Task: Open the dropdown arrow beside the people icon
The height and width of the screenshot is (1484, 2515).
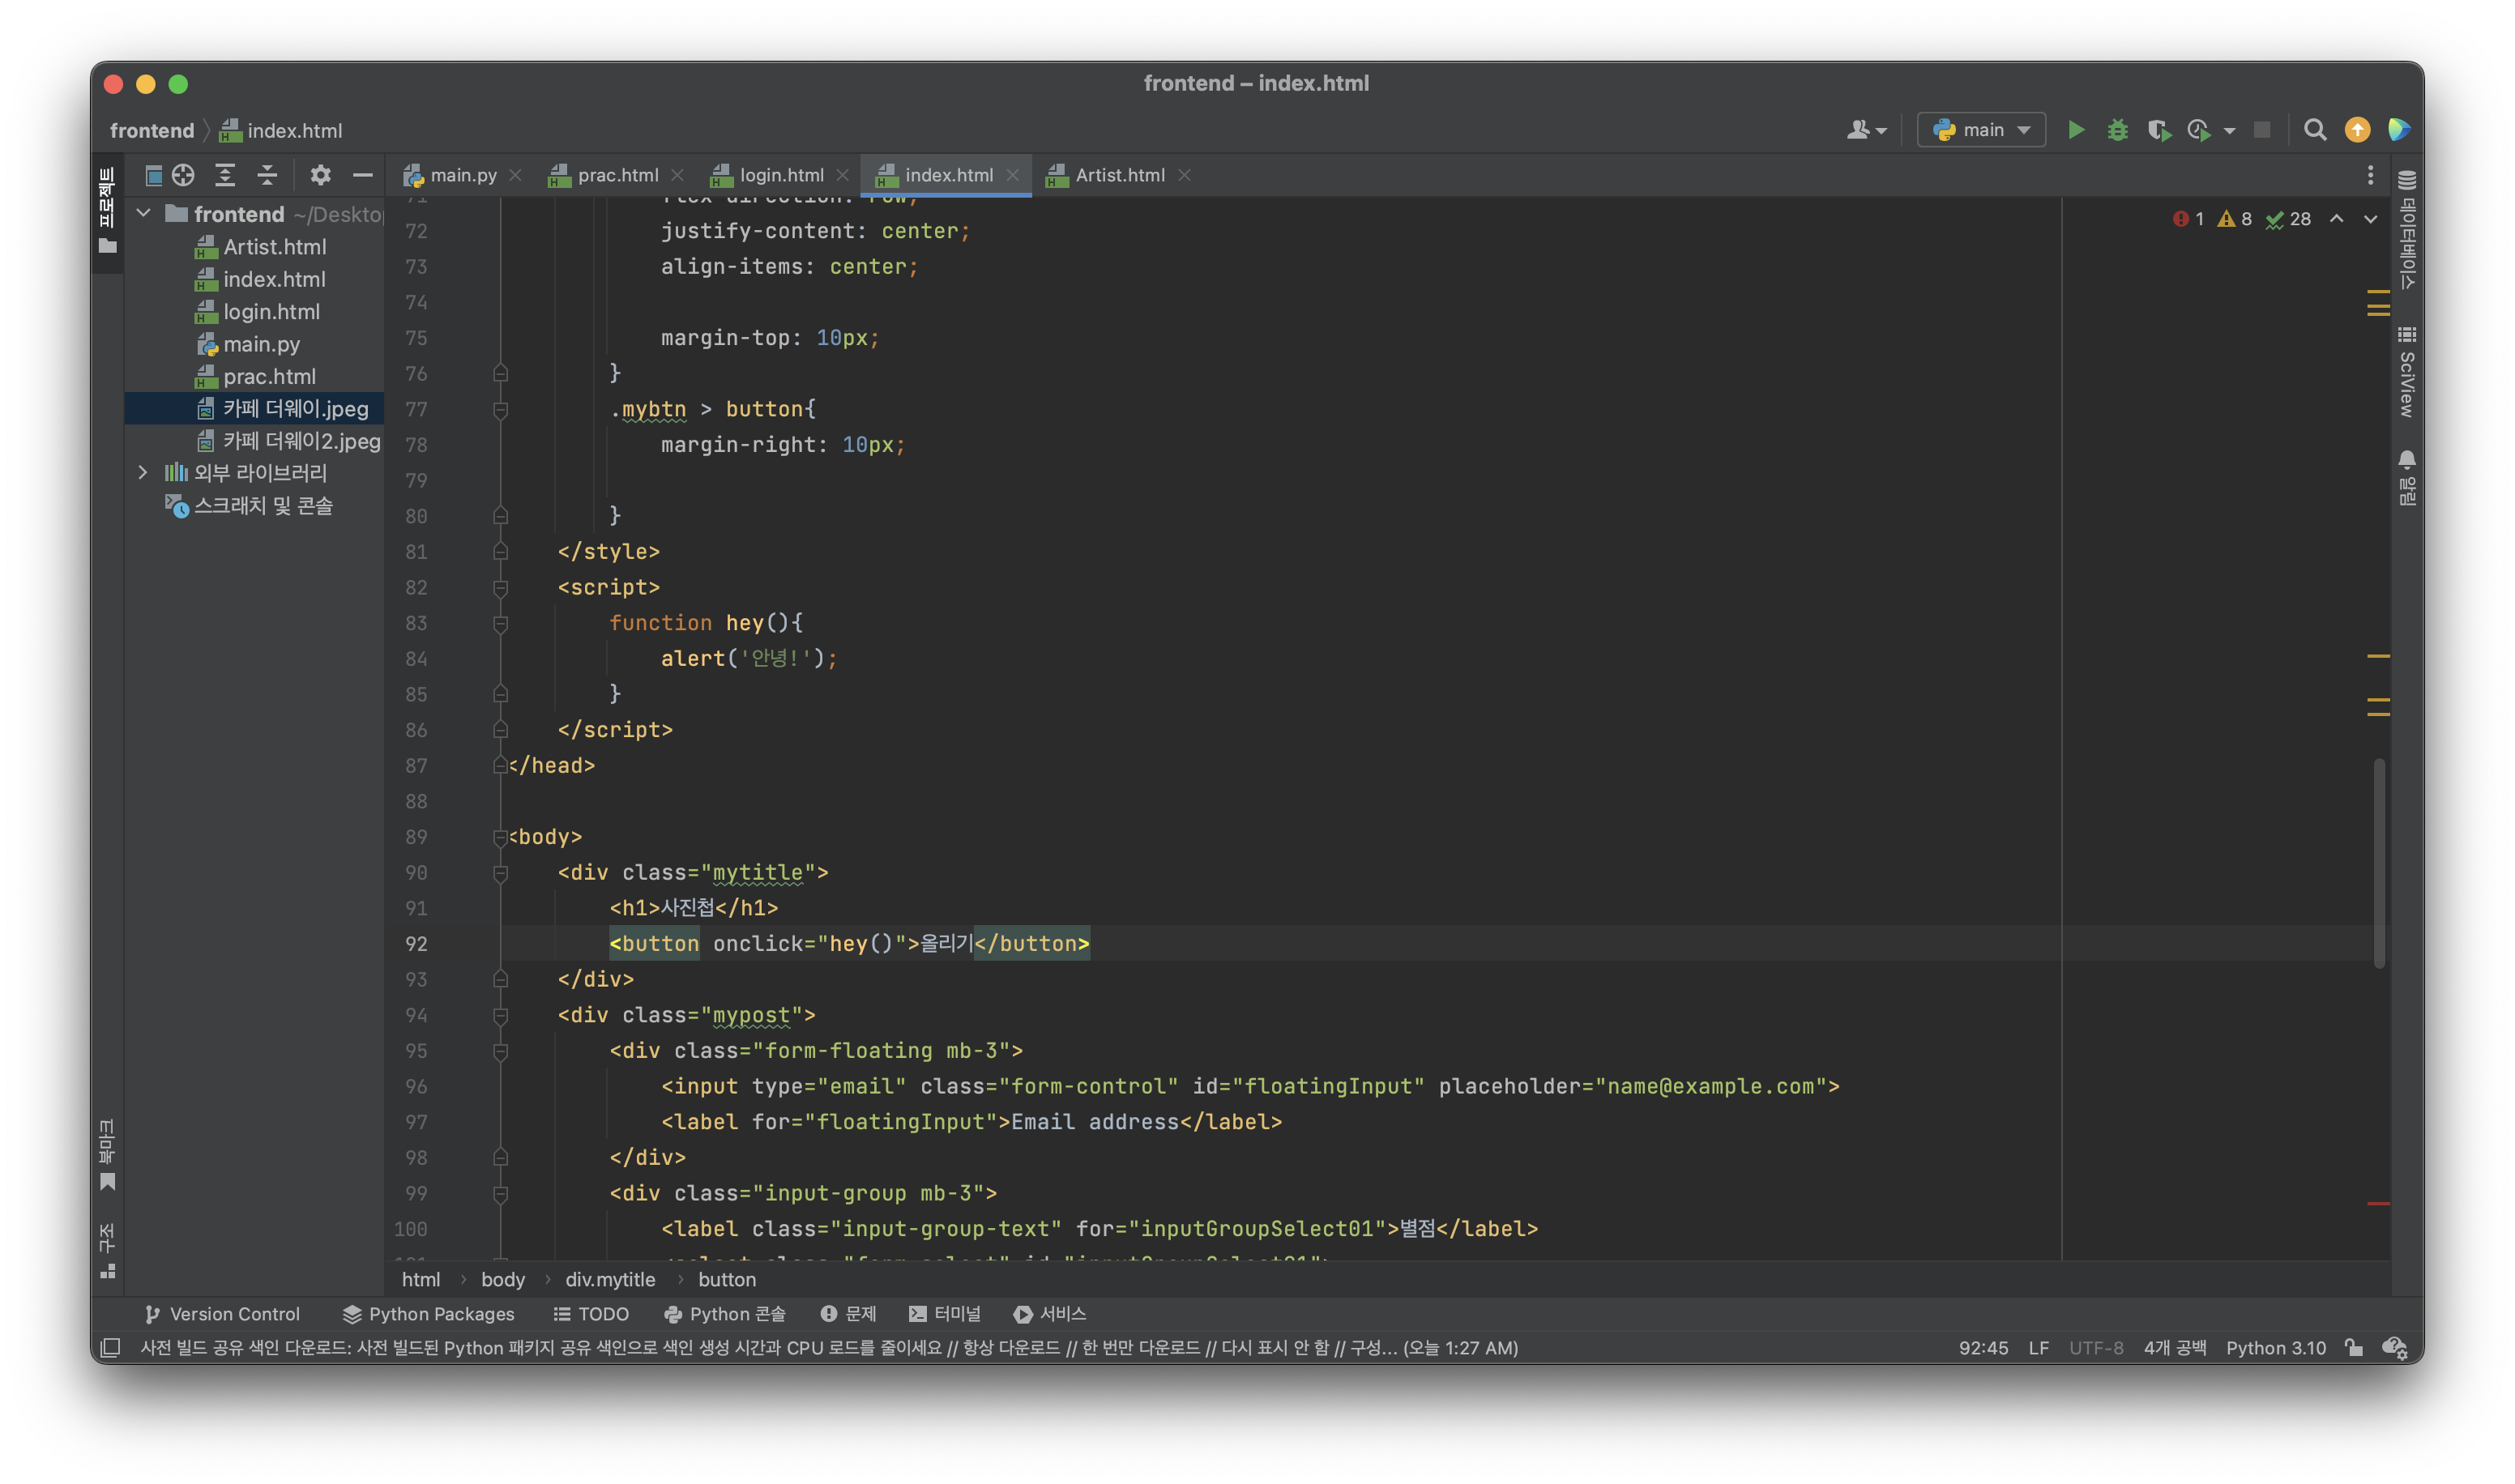Action: (x=1881, y=131)
